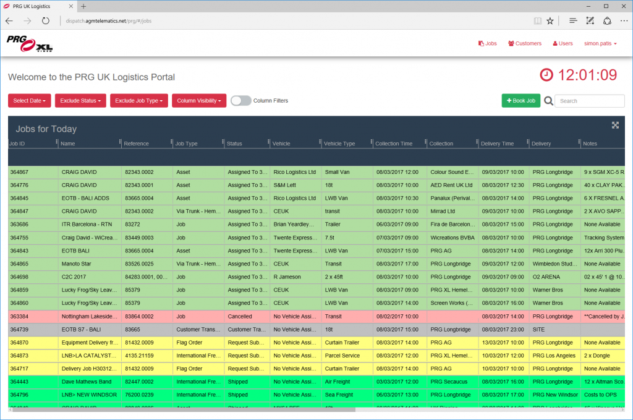633x420 pixels.
Task: Expand the jobs grid to fullscreen
Action: tap(615, 125)
